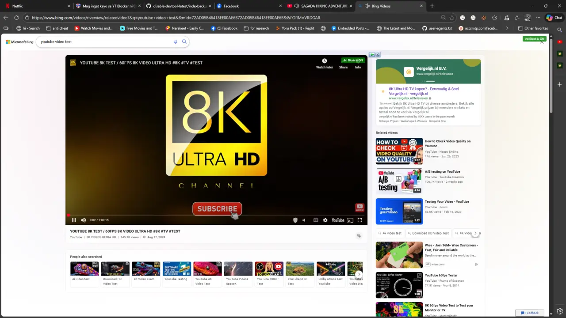Open the video player settings gear
Viewport: 566px width, 318px height.
tap(325, 220)
